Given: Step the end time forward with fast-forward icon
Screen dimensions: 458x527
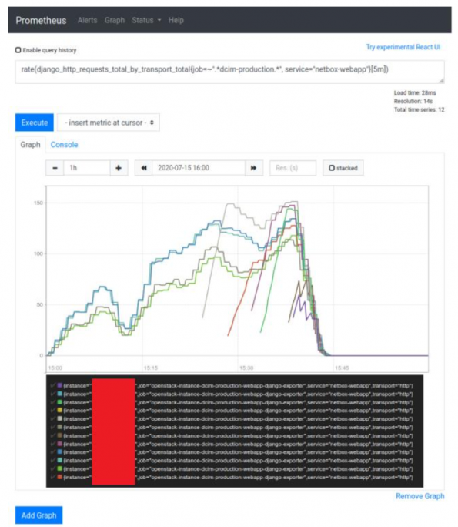Looking at the screenshot, I should tap(253, 168).
